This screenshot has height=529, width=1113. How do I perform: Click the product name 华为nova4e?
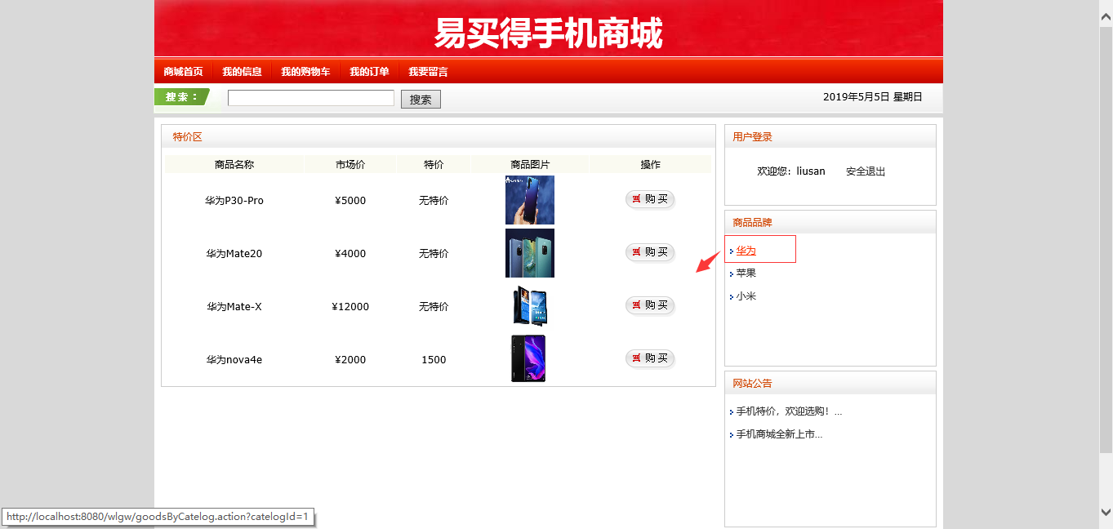(x=234, y=360)
